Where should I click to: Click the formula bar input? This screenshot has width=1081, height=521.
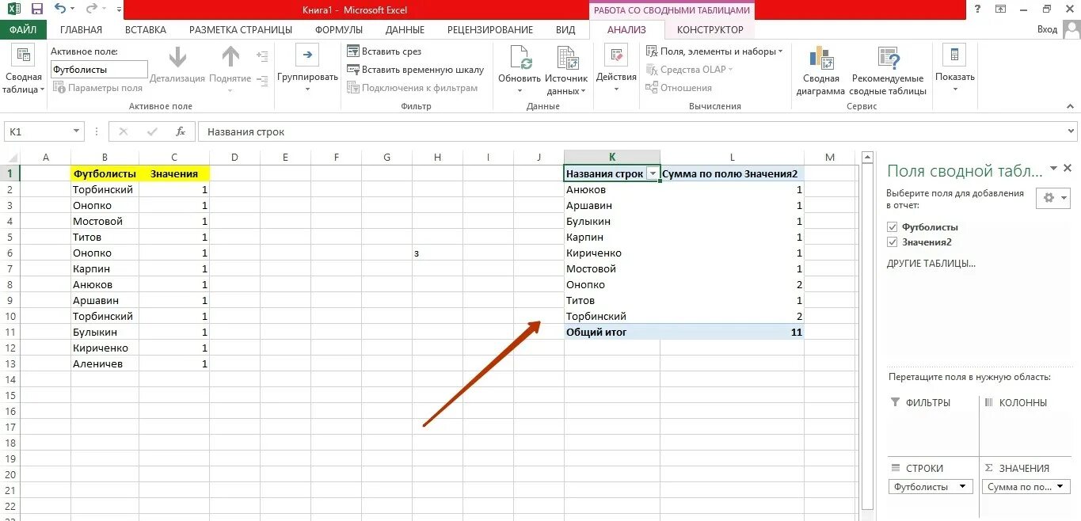click(630, 131)
